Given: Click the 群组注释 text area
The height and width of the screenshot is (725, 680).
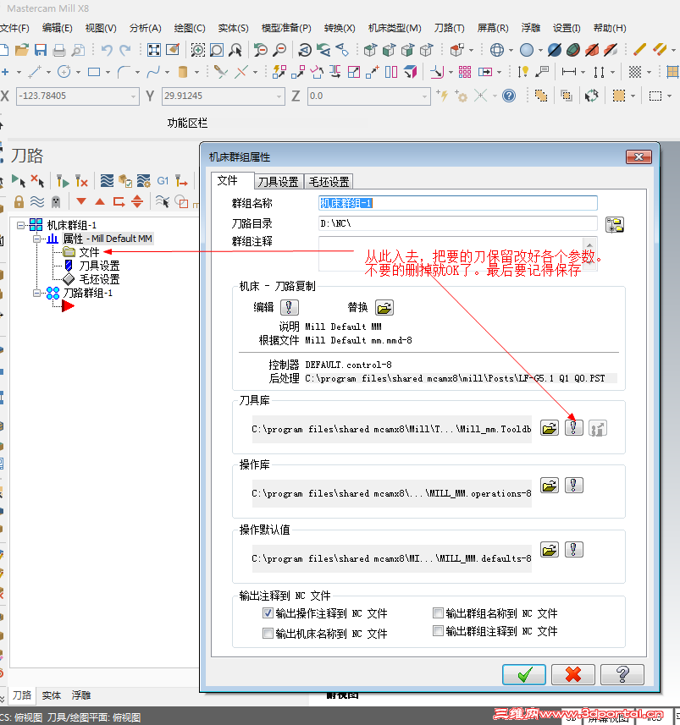Looking at the screenshot, I should point(458,254).
